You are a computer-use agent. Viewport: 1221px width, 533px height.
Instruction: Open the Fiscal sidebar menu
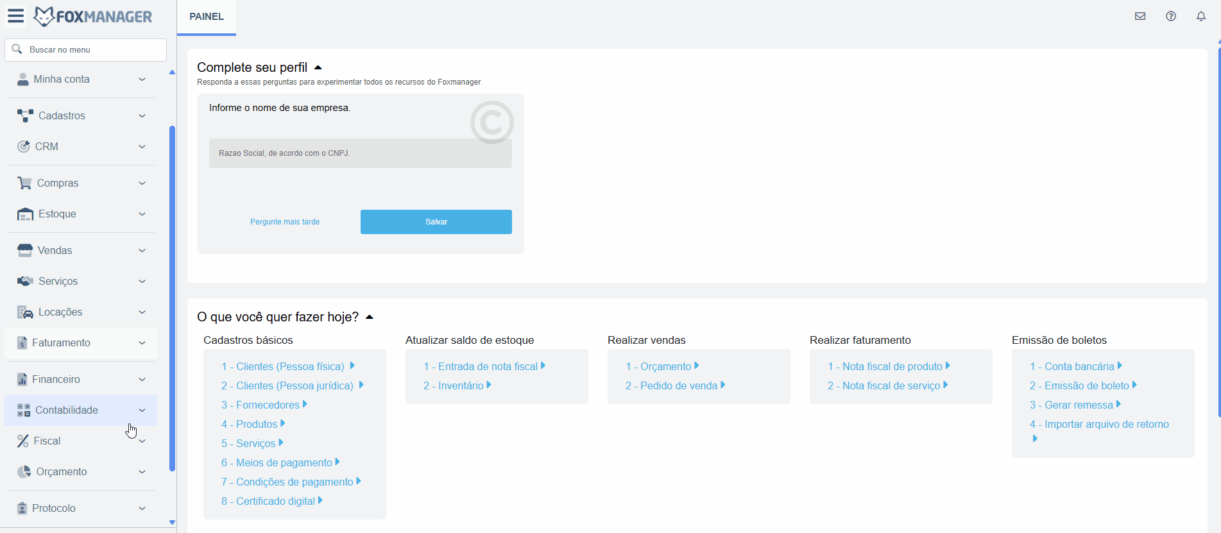point(81,441)
